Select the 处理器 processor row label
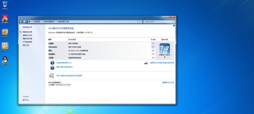 pyautogui.click(x=51, y=43)
